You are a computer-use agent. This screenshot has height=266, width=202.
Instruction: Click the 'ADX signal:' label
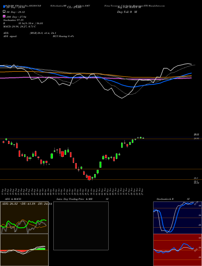point(10,36)
